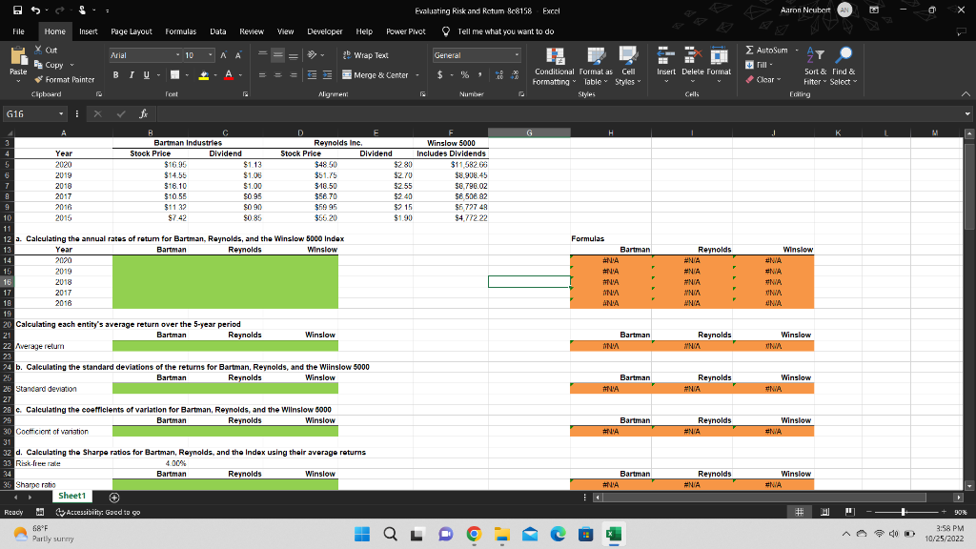Screen dimensions: 976x549
Task: Switch to the Data tab
Action: pyautogui.click(x=218, y=31)
